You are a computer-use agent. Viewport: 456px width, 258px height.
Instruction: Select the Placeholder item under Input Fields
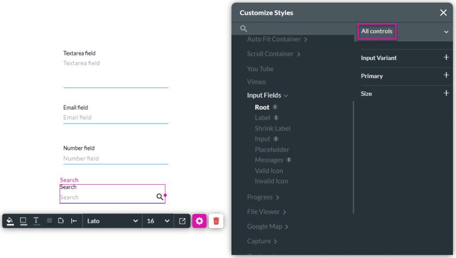point(272,149)
